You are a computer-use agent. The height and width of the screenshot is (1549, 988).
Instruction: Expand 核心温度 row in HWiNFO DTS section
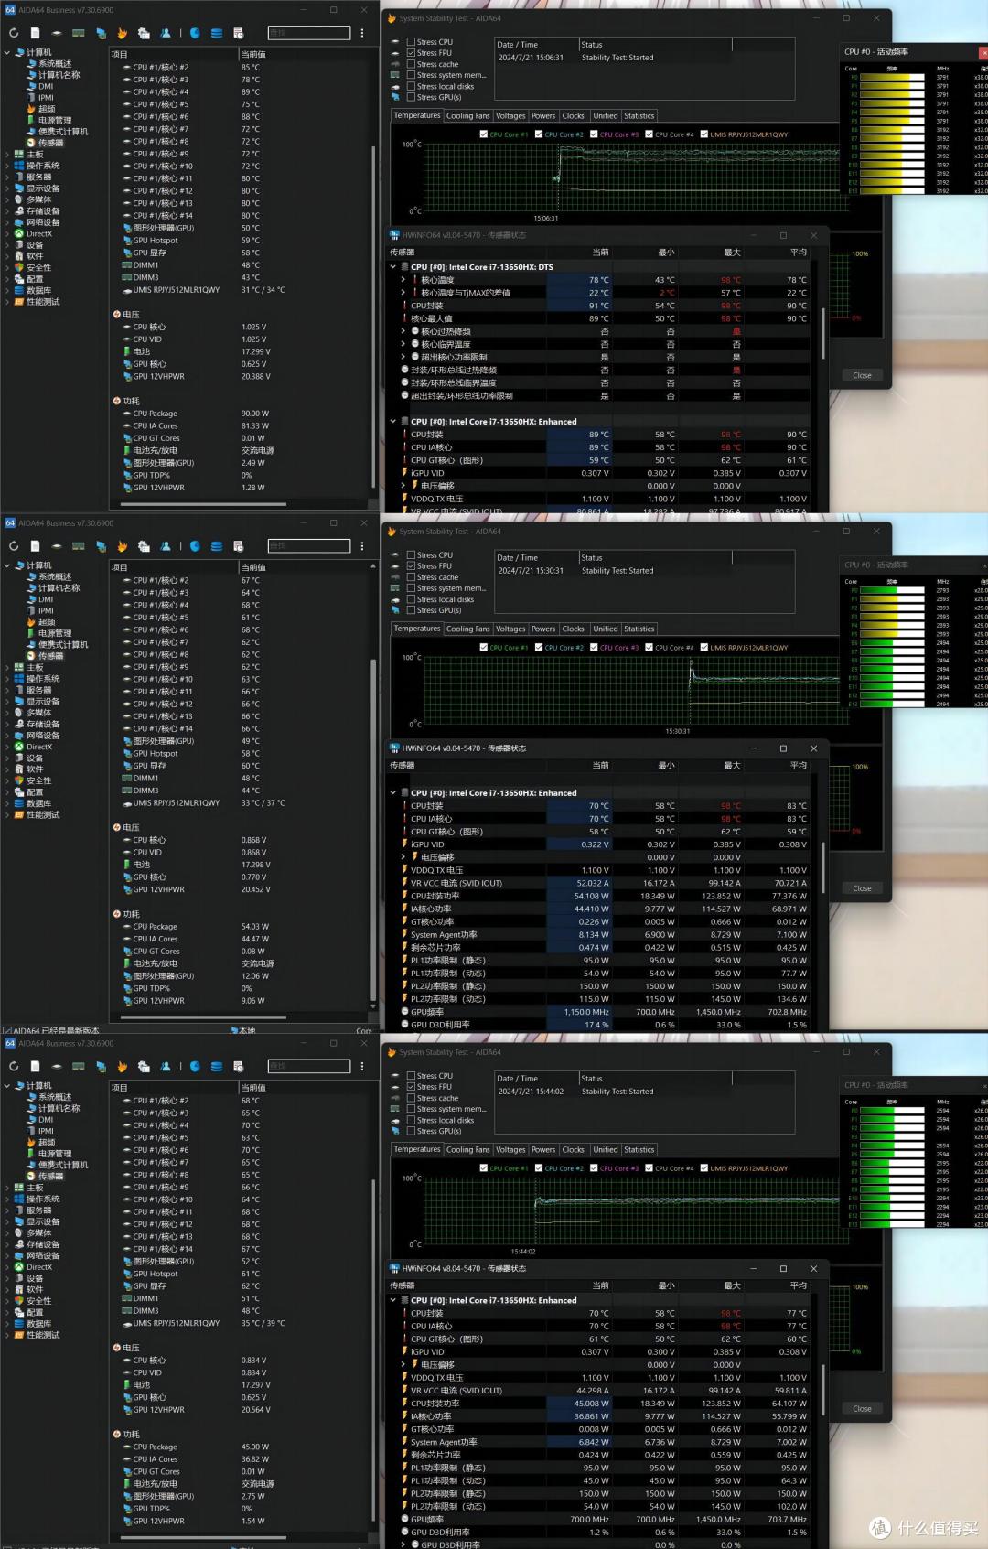(404, 280)
